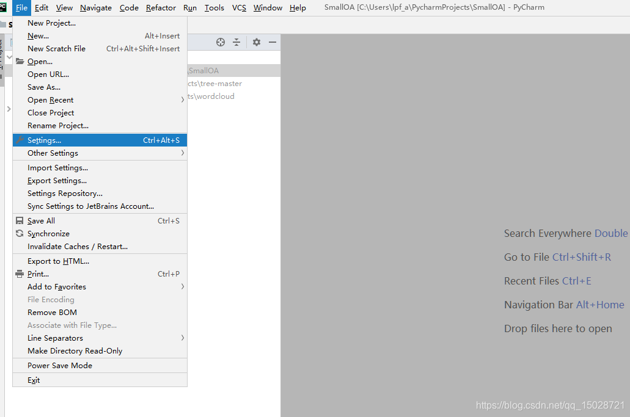Screen dimensions: 630x417
Task: Click the printer icon next to Print
Action: (20, 274)
